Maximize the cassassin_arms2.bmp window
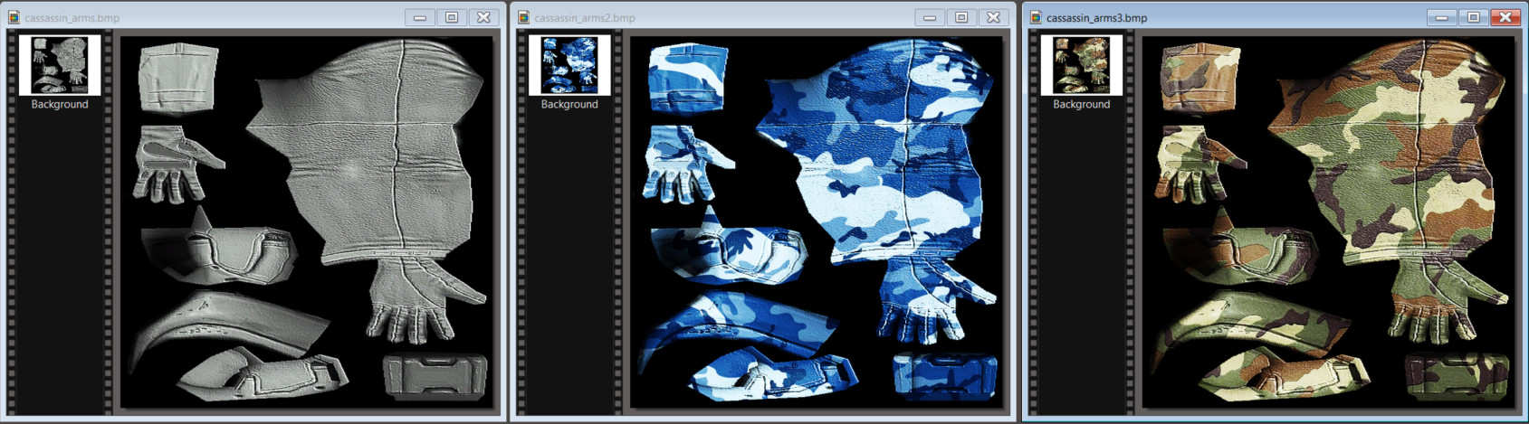Viewport: 1529px width, 424px height. (961, 17)
